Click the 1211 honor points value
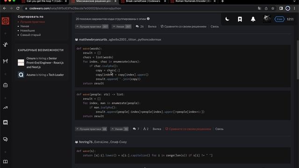 (290, 19)
